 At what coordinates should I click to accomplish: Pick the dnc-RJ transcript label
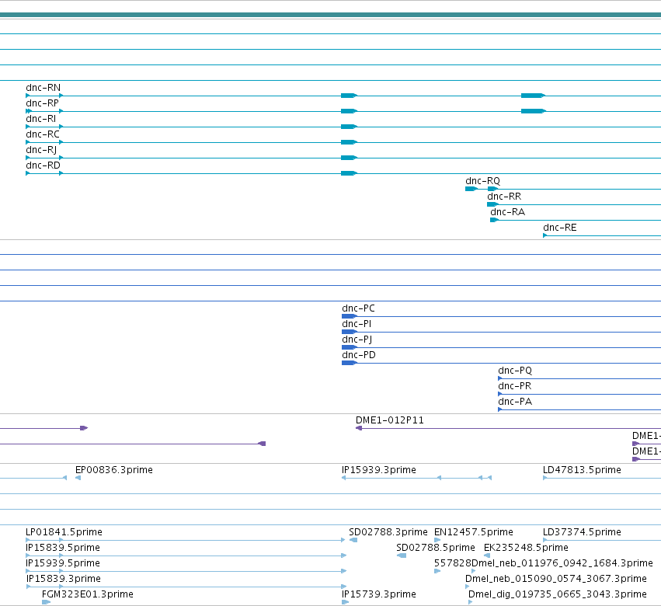coord(41,150)
